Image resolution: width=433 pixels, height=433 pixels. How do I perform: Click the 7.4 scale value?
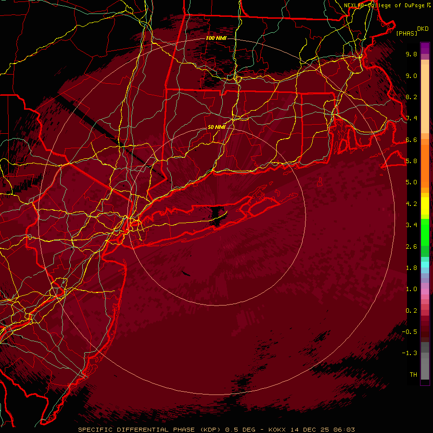[x=411, y=118]
